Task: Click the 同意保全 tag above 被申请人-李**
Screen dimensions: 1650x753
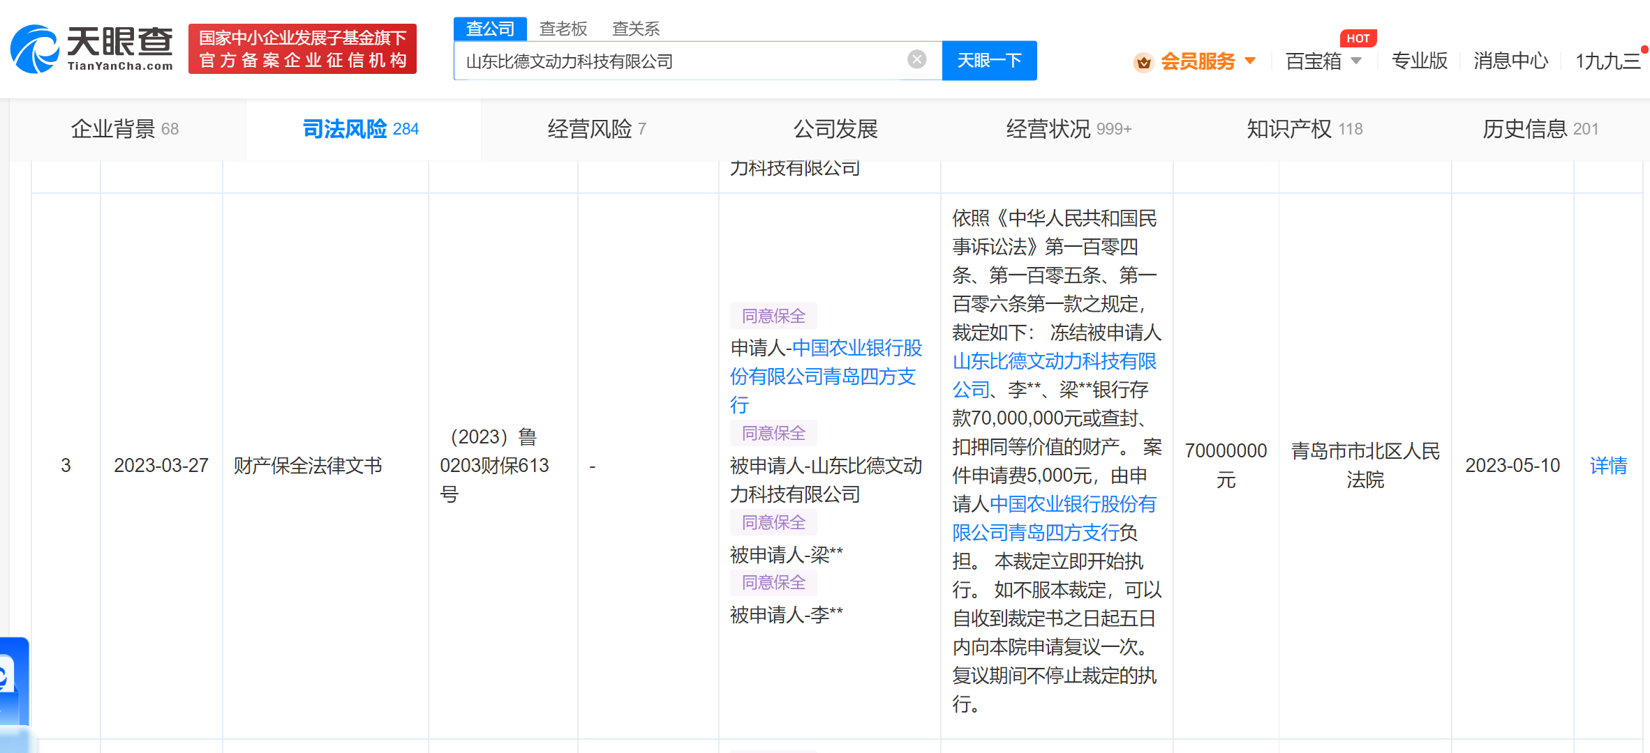Action: (x=773, y=582)
